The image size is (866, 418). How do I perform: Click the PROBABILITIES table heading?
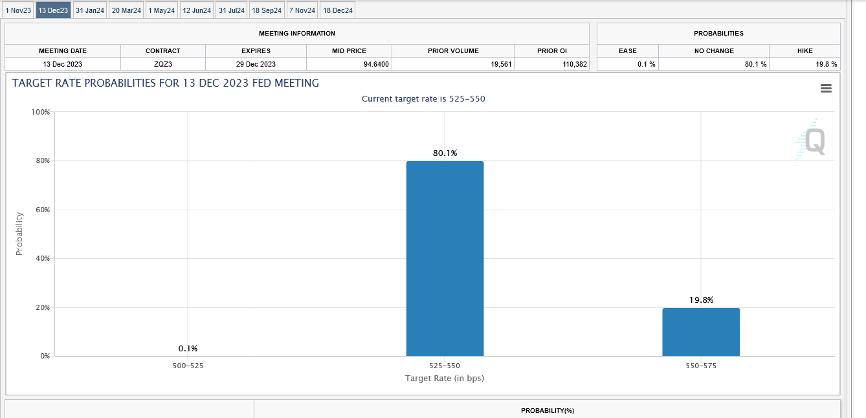718,33
